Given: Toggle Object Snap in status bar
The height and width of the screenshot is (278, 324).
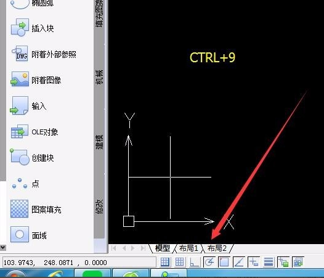Looking at the screenshot, I should [x=224, y=262].
